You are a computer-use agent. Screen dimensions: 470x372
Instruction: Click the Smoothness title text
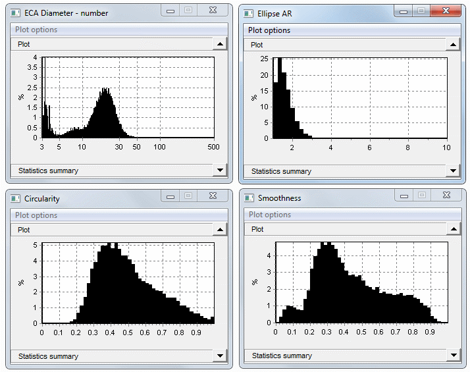[x=279, y=198]
